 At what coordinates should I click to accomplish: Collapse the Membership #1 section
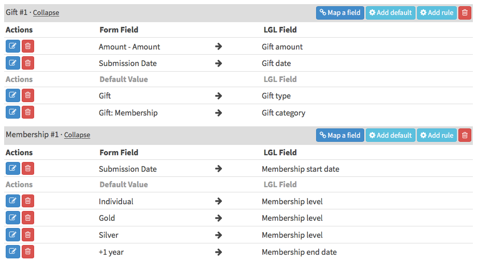point(77,135)
